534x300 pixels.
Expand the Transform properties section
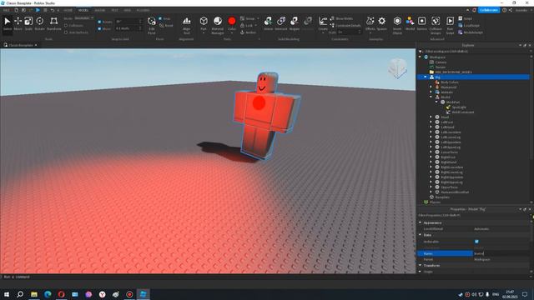[420, 265]
